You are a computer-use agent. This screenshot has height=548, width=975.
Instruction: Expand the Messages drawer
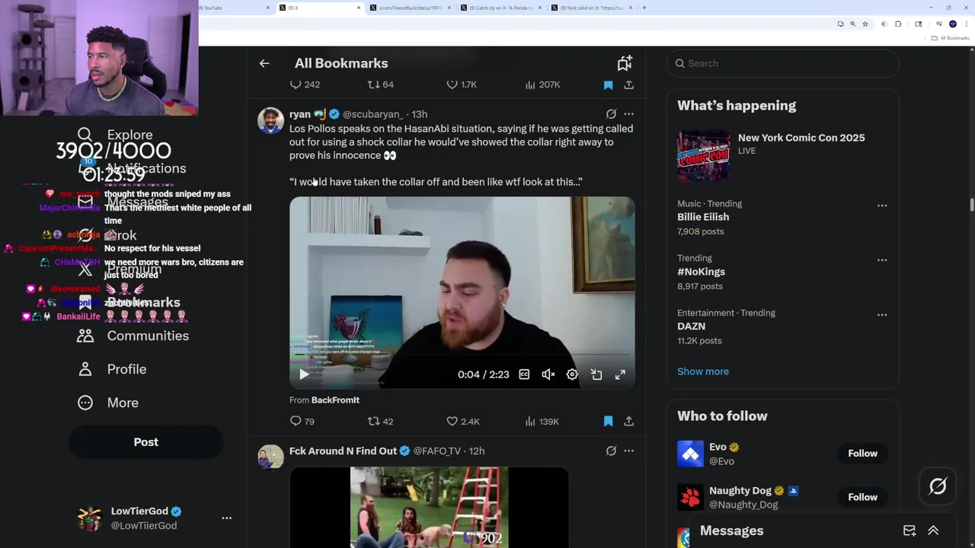click(x=933, y=530)
